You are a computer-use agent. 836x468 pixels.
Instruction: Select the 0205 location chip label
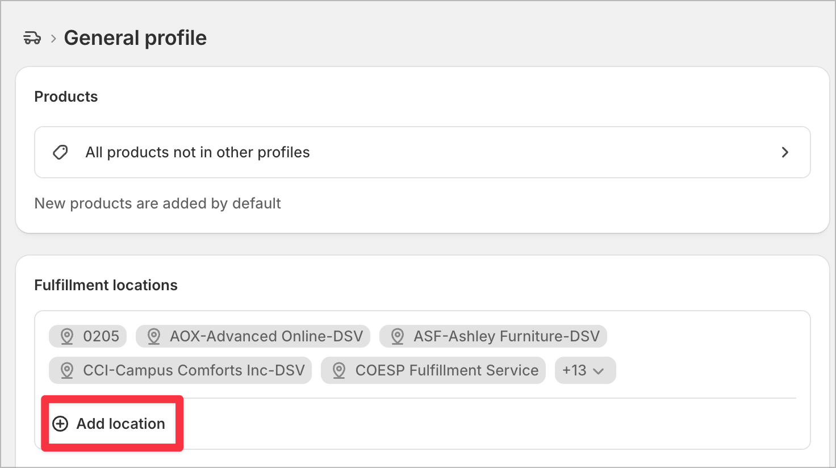101,336
